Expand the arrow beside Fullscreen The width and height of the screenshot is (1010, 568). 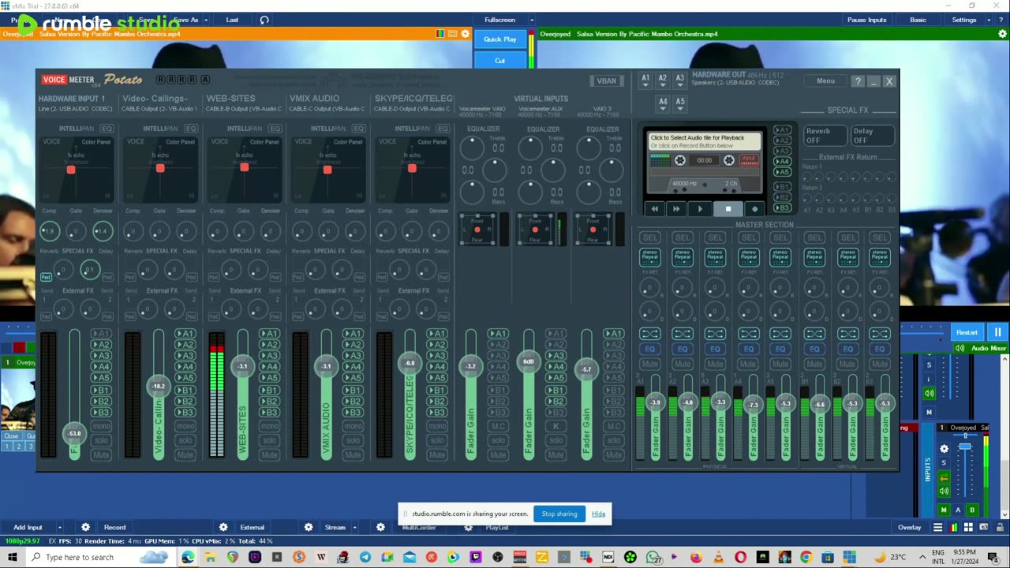pos(532,20)
